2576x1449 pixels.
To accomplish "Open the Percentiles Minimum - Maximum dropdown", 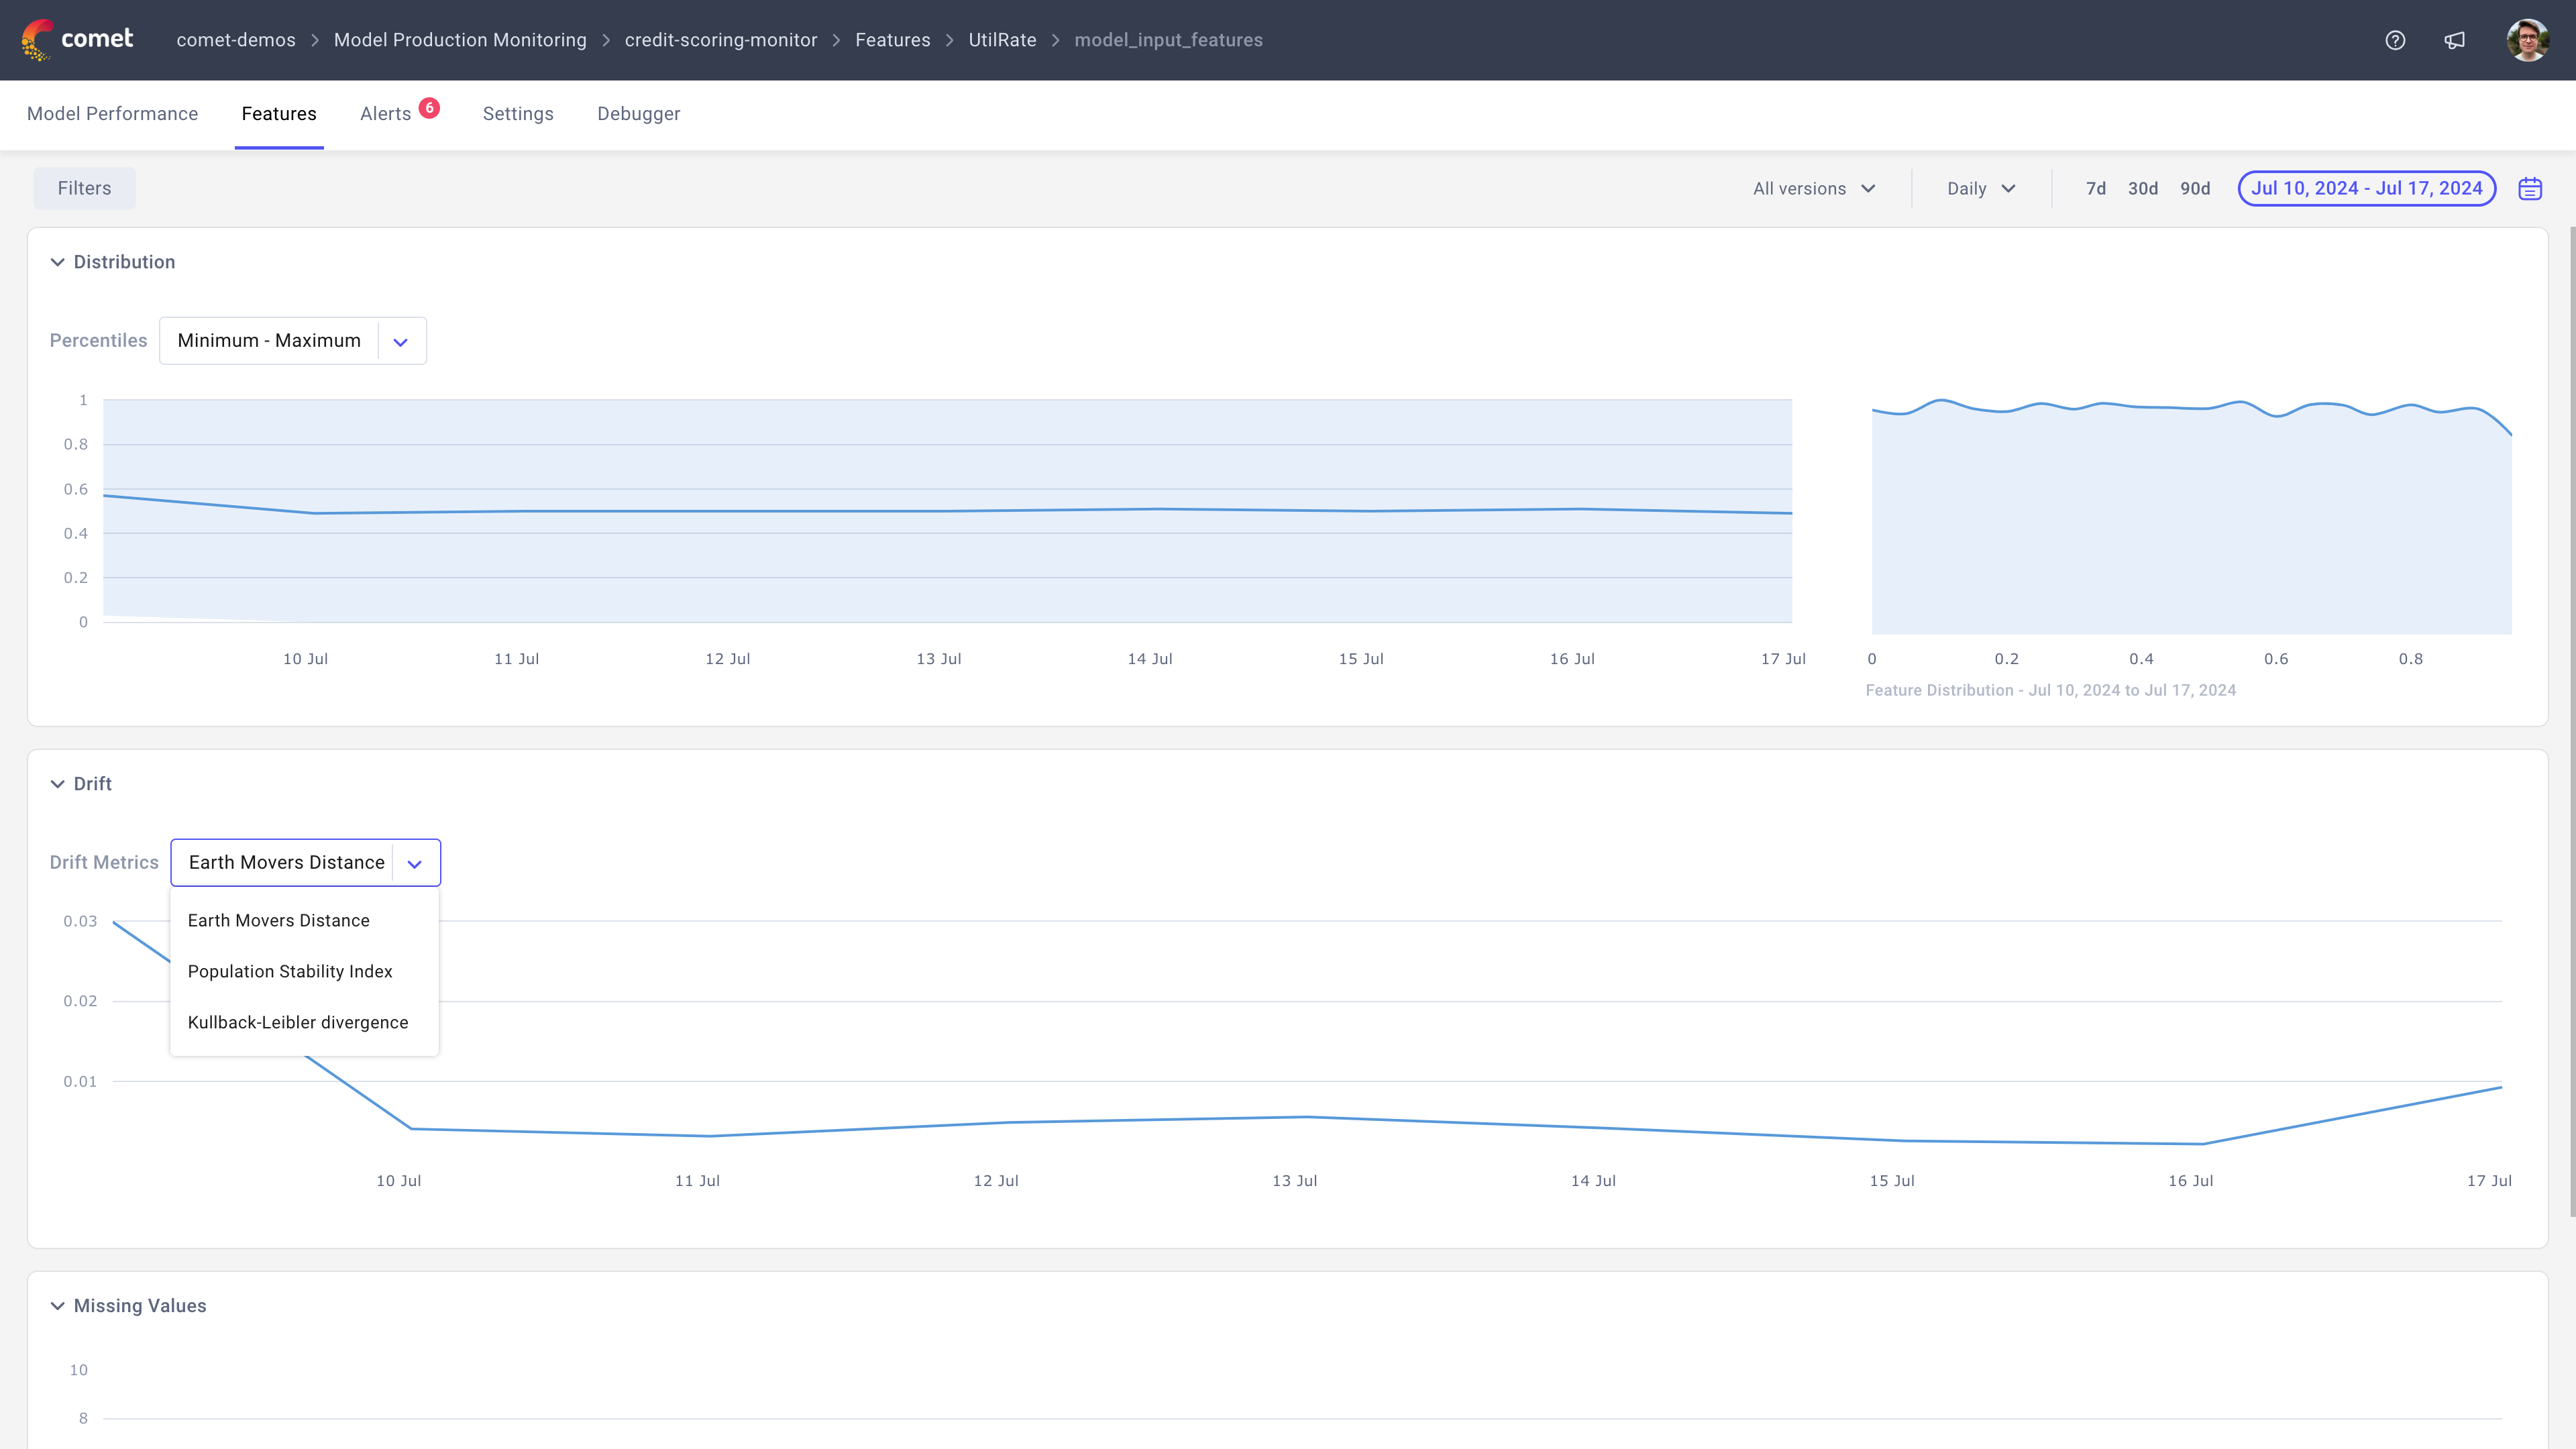I will pos(292,340).
